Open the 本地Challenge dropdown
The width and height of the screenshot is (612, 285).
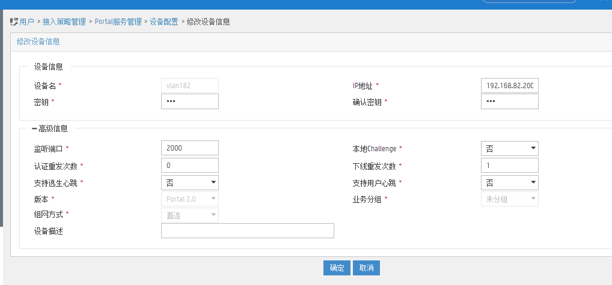[509, 148]
